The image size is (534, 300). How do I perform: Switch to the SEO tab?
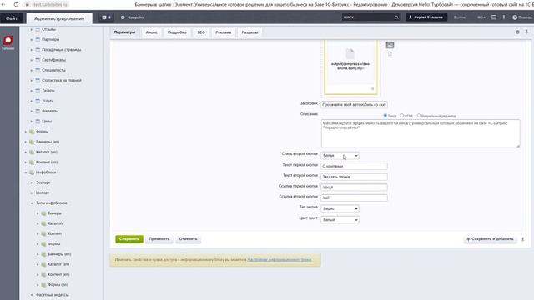click(201, 32)
